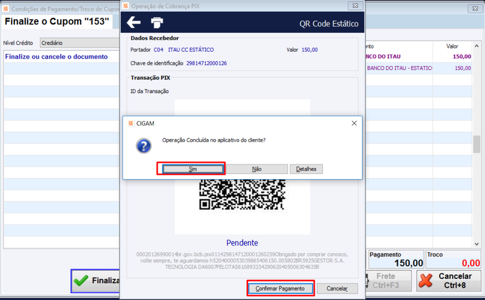Click the Finalize o Cupom "153" heading
This screenshot has height=300, width=485.
(x=57, y=21)
